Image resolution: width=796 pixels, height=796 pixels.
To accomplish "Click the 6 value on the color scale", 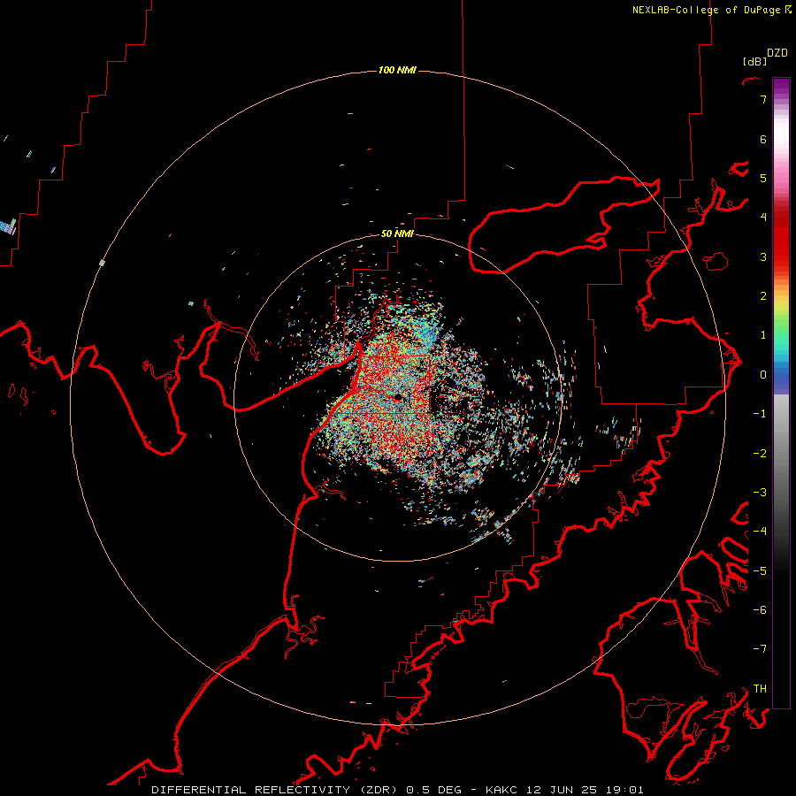I will [x=763, y=139].
